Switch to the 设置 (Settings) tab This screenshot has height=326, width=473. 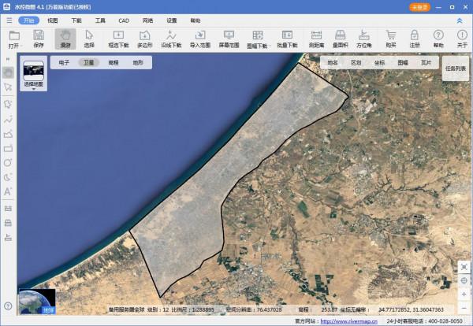171,20
